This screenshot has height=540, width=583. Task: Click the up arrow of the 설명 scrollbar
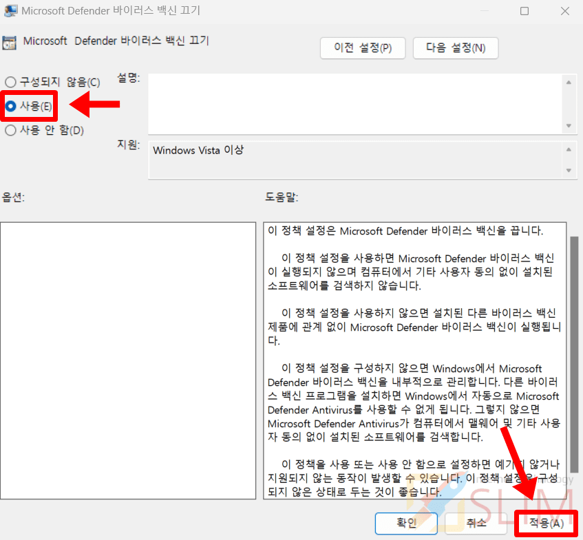pos(569,83)
